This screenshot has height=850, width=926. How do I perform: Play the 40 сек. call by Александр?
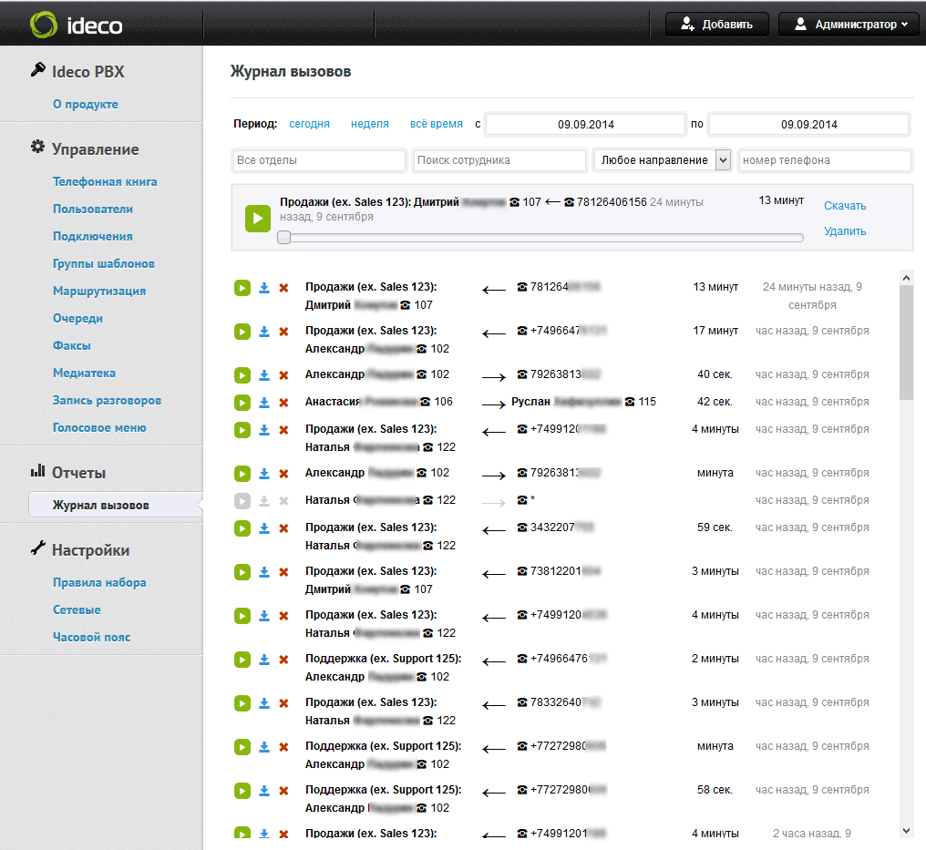tap(242, 375)
